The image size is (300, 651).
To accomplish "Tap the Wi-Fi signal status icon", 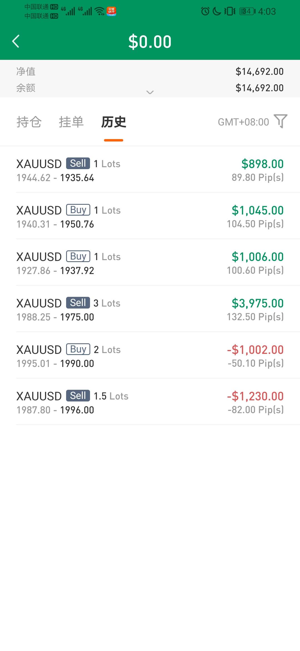I will [x=99, y=11].
